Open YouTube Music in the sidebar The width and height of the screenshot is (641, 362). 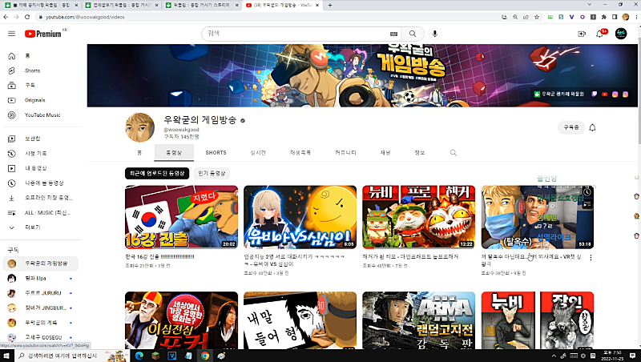tap(41, 115)
